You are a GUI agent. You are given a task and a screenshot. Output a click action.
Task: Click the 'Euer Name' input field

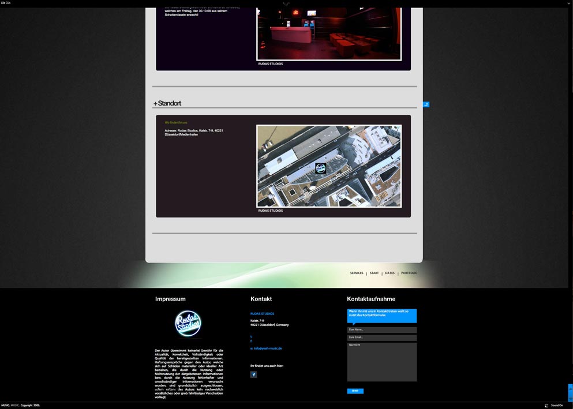tap(381, 329)
